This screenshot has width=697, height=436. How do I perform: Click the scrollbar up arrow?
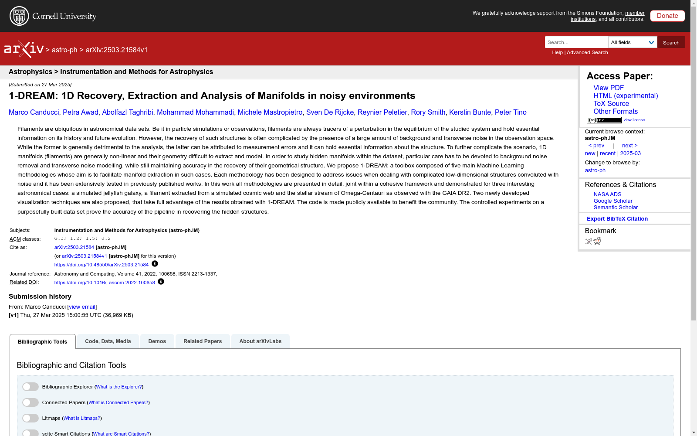pyautogui.click(x=694, y=3)
